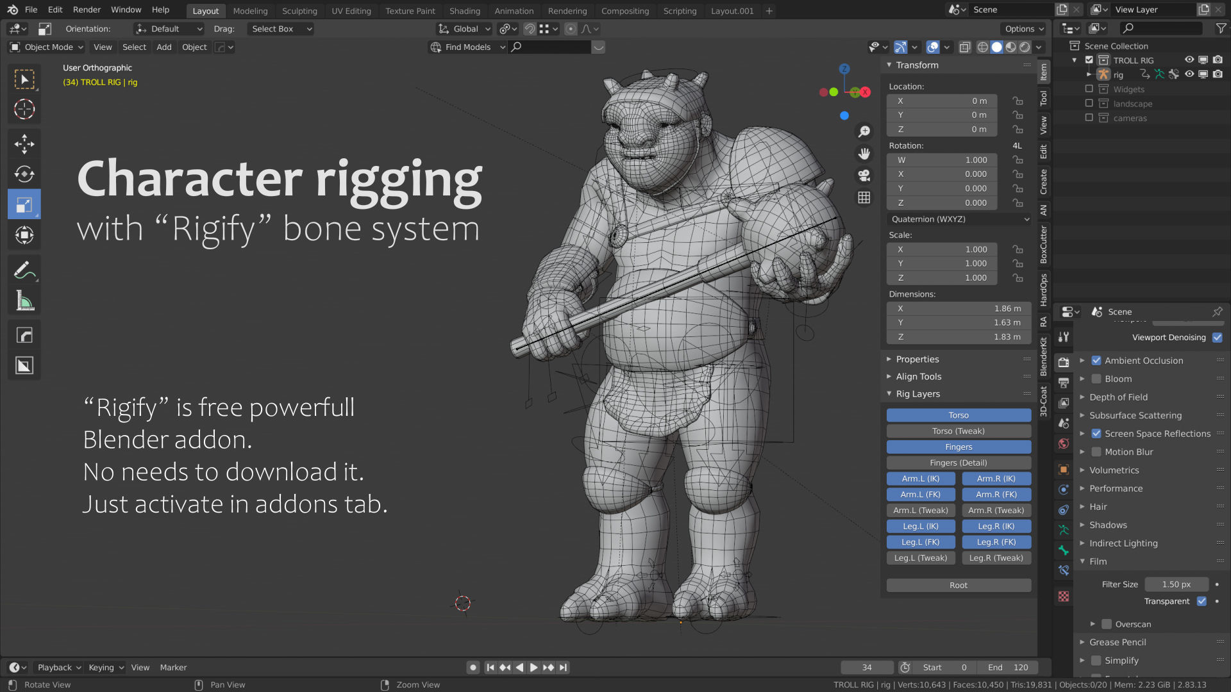Open the Tool sidebar tab
The image size is (1231, 692).
click(1044, 97)
